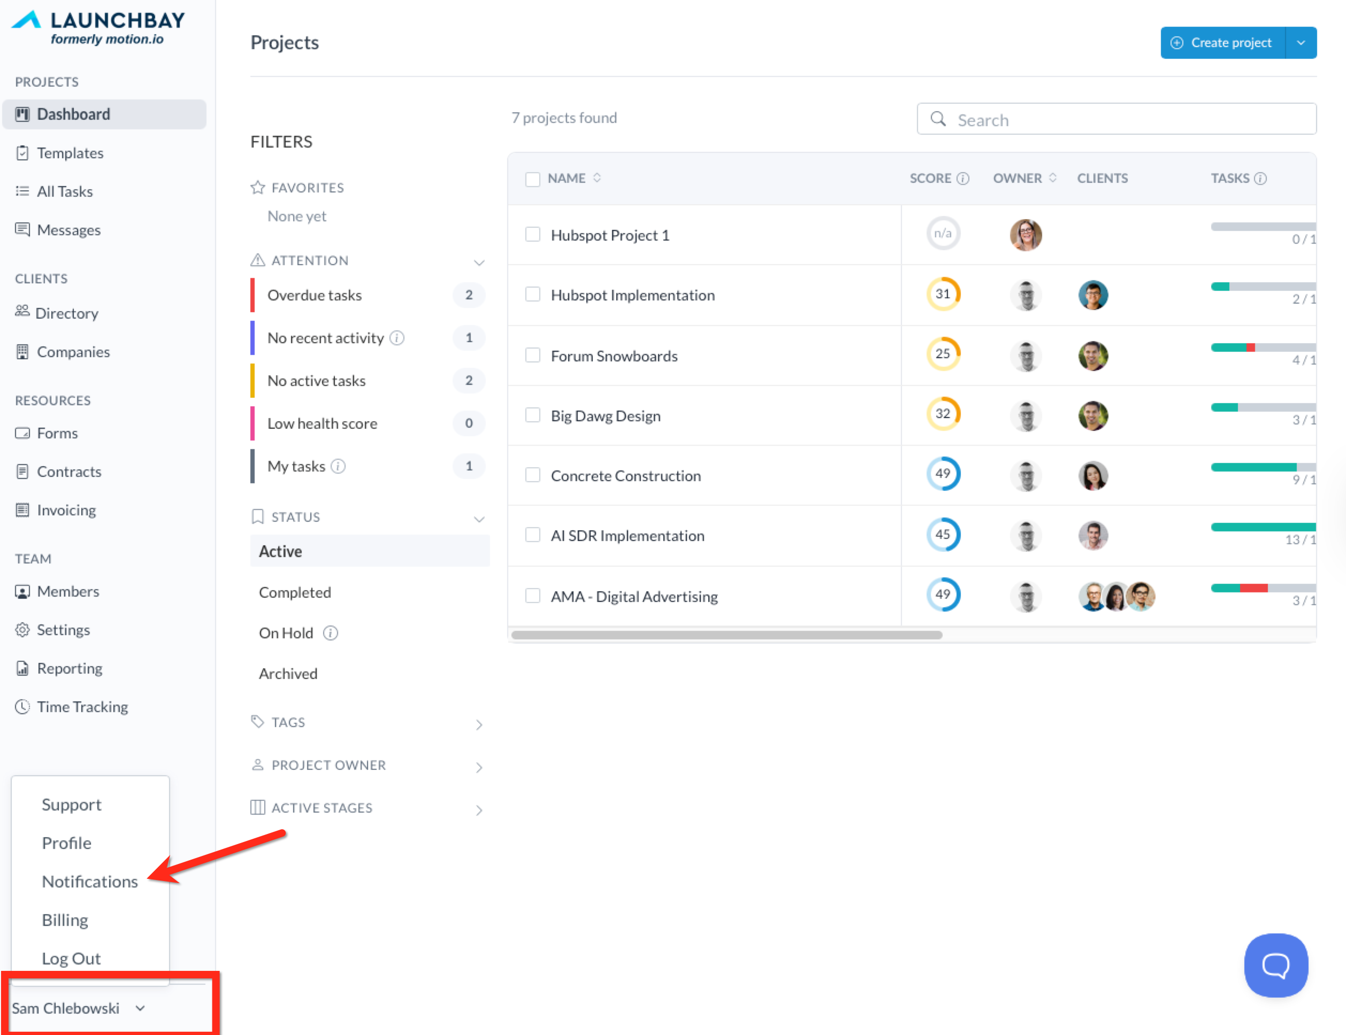Click the Settings gear icon
1346x1035 pixels.
pyautogui.click(x=22, y=629)
